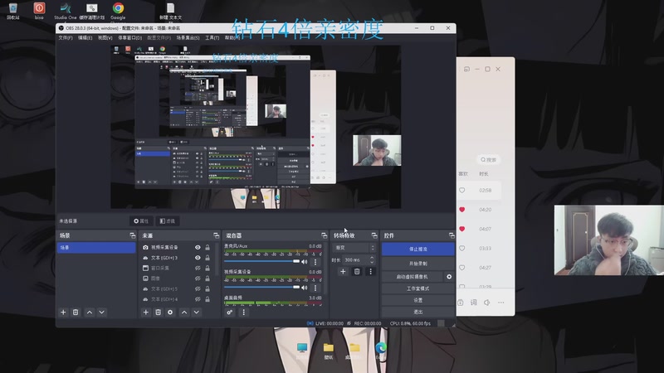Move source down in Sources panel
The width and height of the screenshot is (664, 373).
click(197, 312)
